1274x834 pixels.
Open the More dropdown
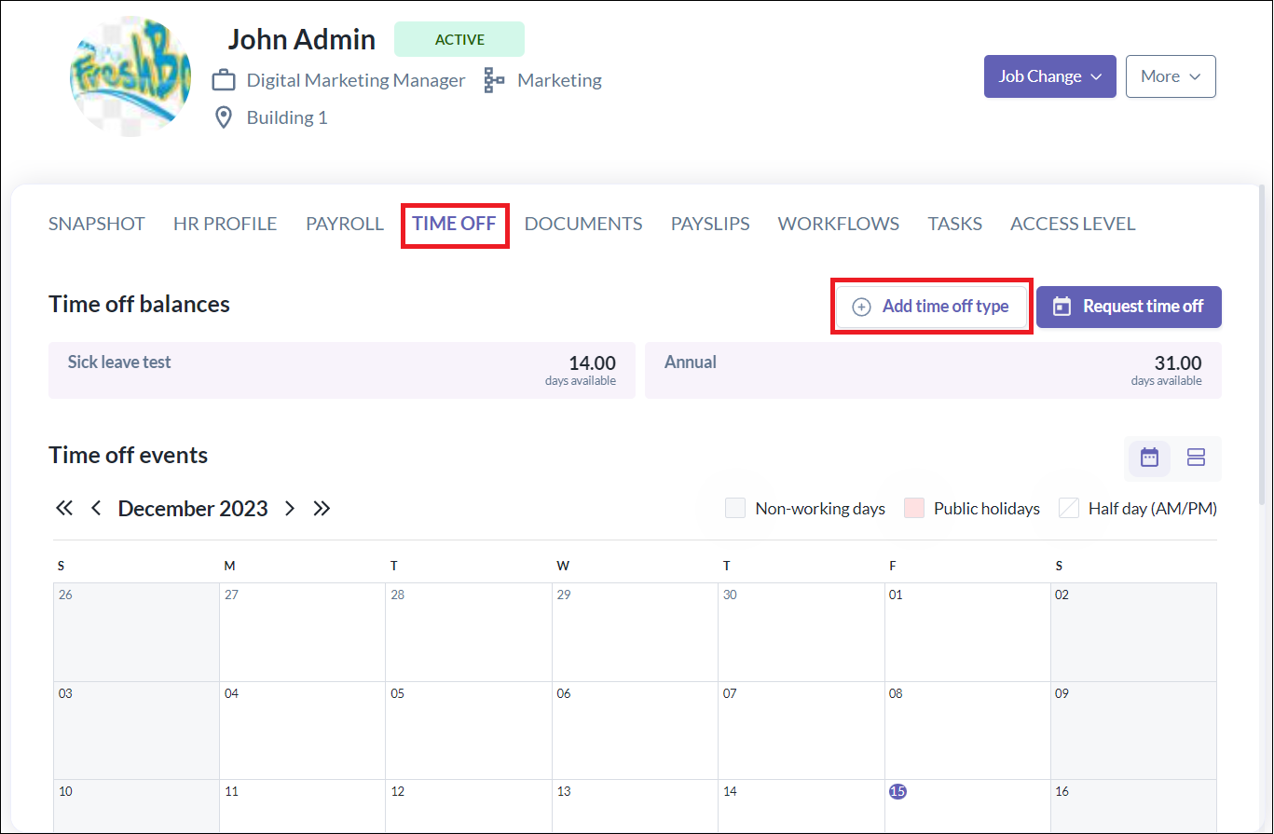pos(1171,76)
